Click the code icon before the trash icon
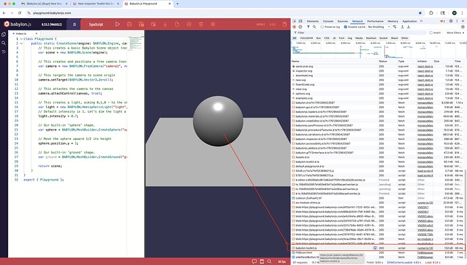The image size is (467, 265). point(189,24)
